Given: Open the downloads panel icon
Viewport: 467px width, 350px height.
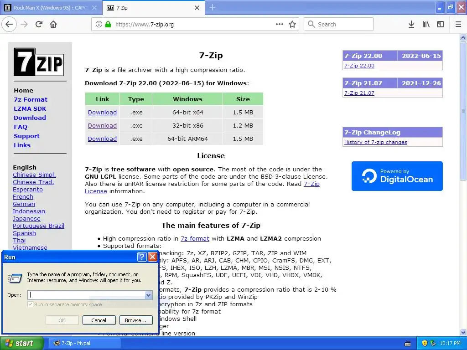Looking at the screenshot, I should [411, 24].
